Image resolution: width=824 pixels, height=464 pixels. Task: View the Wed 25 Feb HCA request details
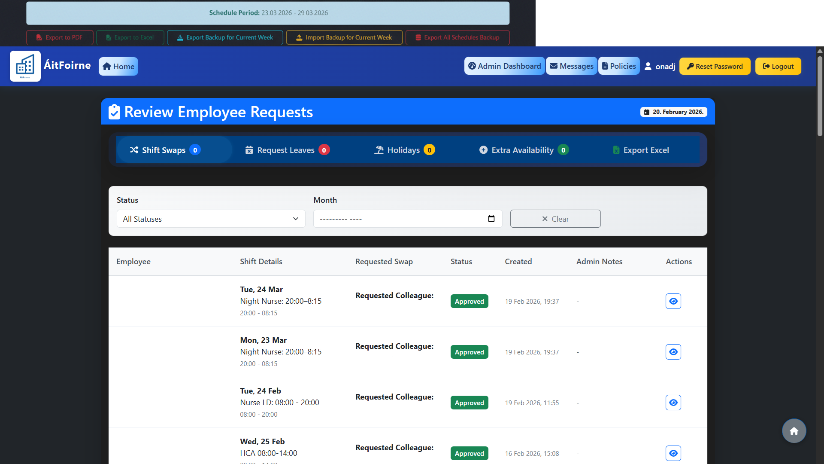pos(673,453)
